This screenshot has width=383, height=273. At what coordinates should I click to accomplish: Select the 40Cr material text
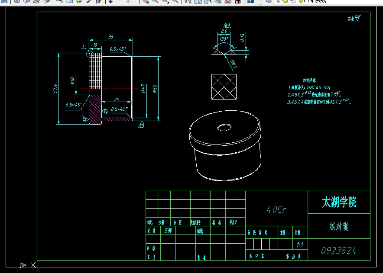tap(276, 209)
